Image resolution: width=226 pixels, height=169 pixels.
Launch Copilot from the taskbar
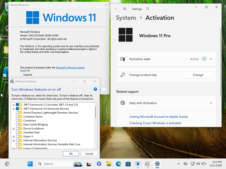click(x=99, y=164)
